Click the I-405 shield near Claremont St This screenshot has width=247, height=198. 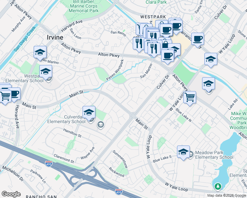click(48, 164)
